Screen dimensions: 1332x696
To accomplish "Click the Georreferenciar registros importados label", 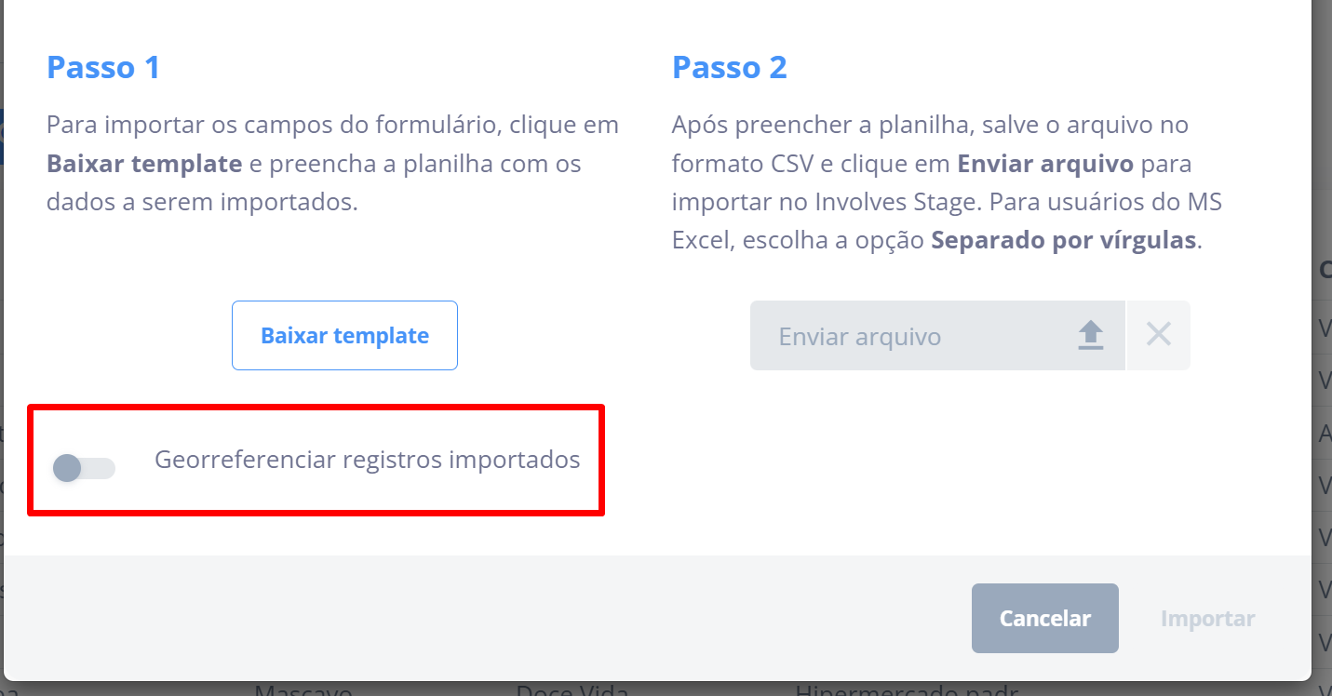I will tap(368, 460).
